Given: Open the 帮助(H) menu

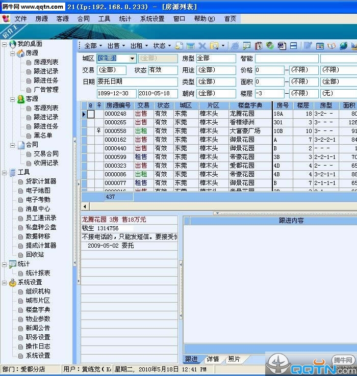Looking at the screenshot, I should point(205,19).
